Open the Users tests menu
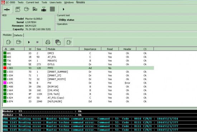The height and width of the screenshot is (132, 197). tap(56, 2)
